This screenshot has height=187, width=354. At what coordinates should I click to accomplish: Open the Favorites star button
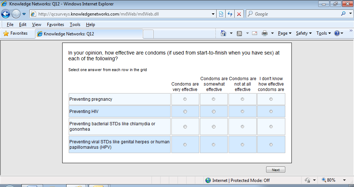pyautogui.click(x=16, y=33)
